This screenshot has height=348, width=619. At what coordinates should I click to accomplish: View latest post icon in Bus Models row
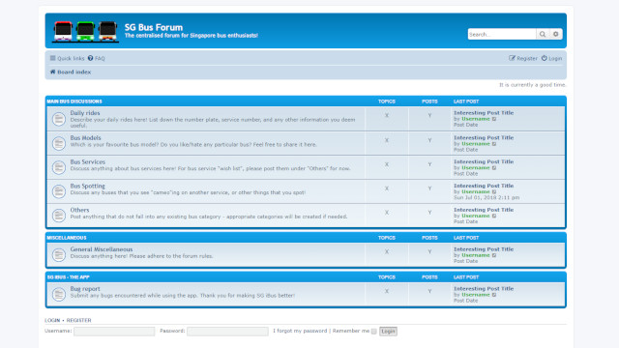(494, 144)
